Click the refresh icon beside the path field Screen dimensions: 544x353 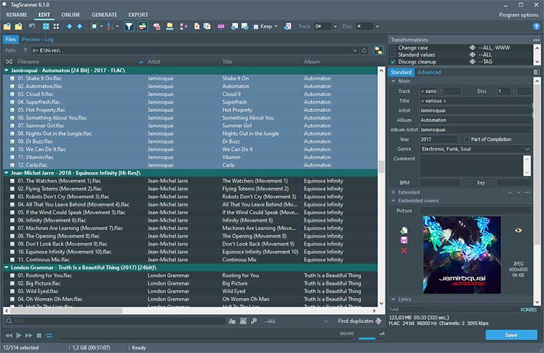pyautogui.click(x=364, y=50)
